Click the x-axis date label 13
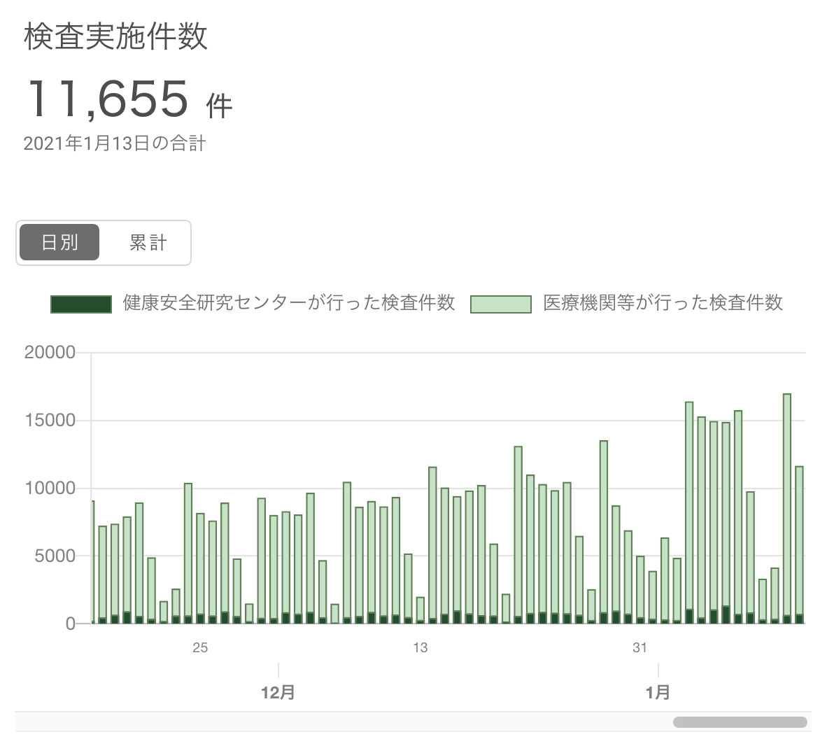Screen dimensions: 834x746 point(420,648)
